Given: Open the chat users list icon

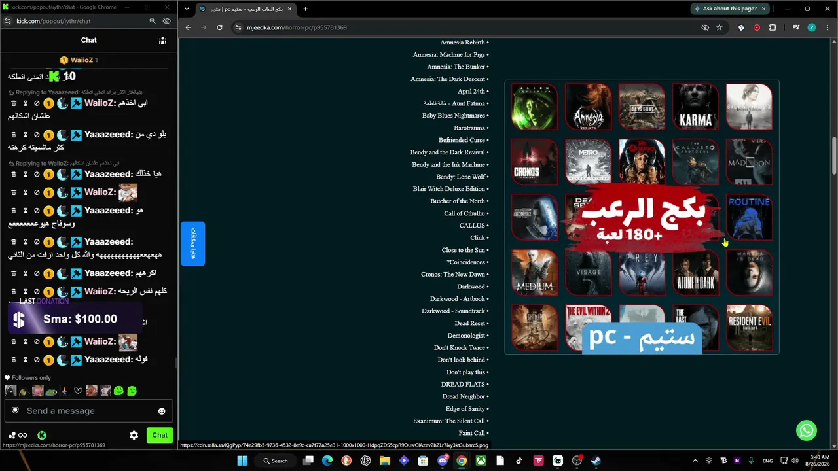Looking at the screenshot, I should pyautogui.click(x=162, y=41).
